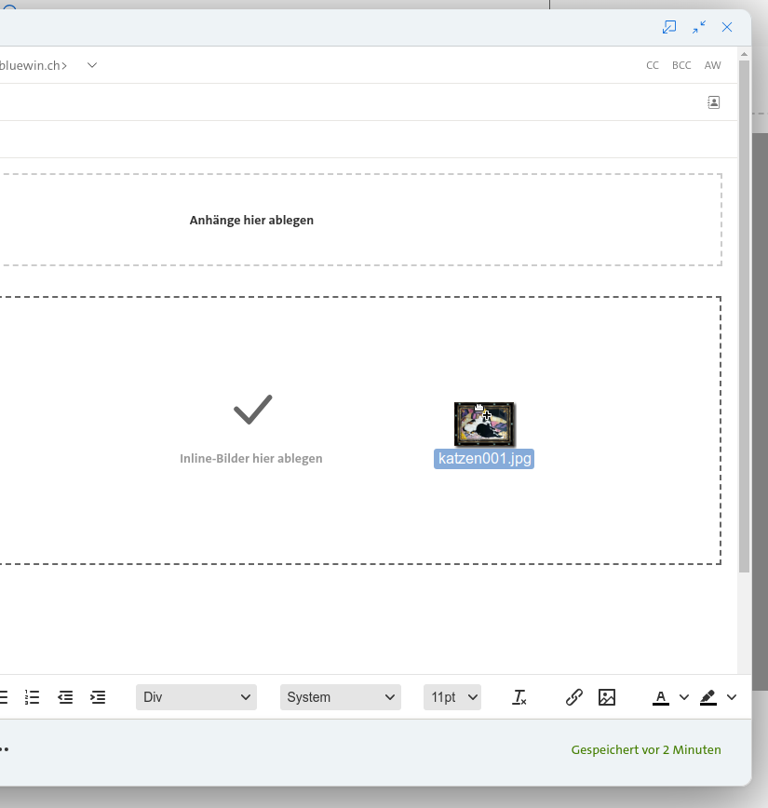This screenshot has width=768, height=808.
Task: Increase indent with indent icon
Action: tap(98, 697)
